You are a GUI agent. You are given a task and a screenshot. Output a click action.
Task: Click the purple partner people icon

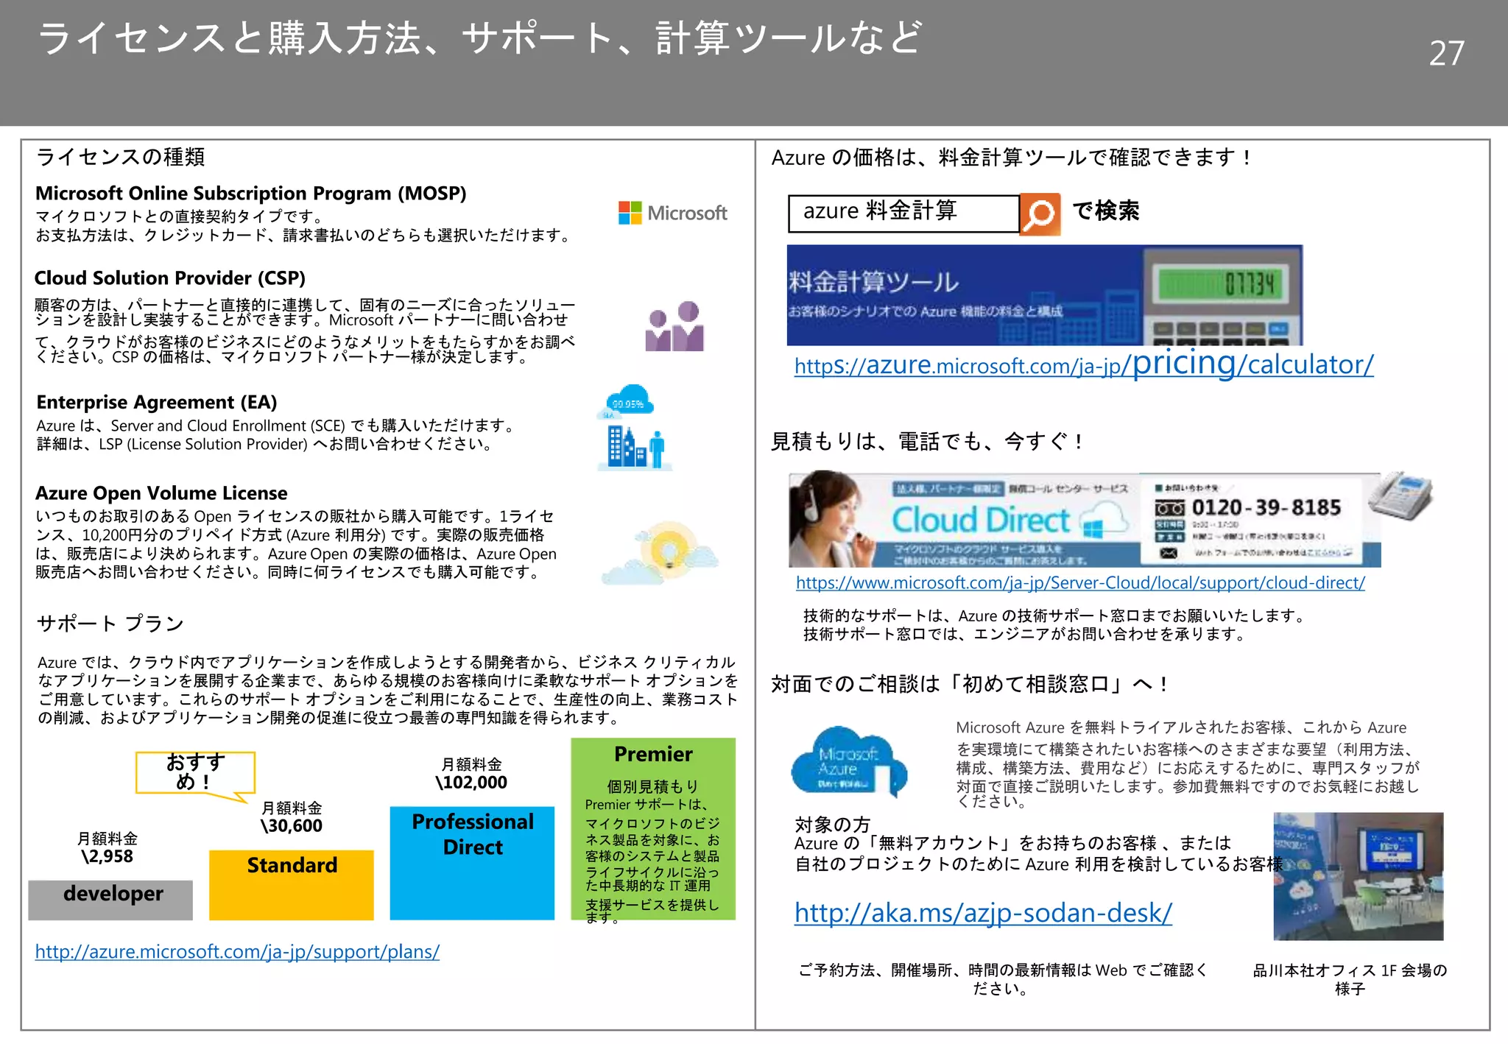pyautogui.click(x=674, y=326)
